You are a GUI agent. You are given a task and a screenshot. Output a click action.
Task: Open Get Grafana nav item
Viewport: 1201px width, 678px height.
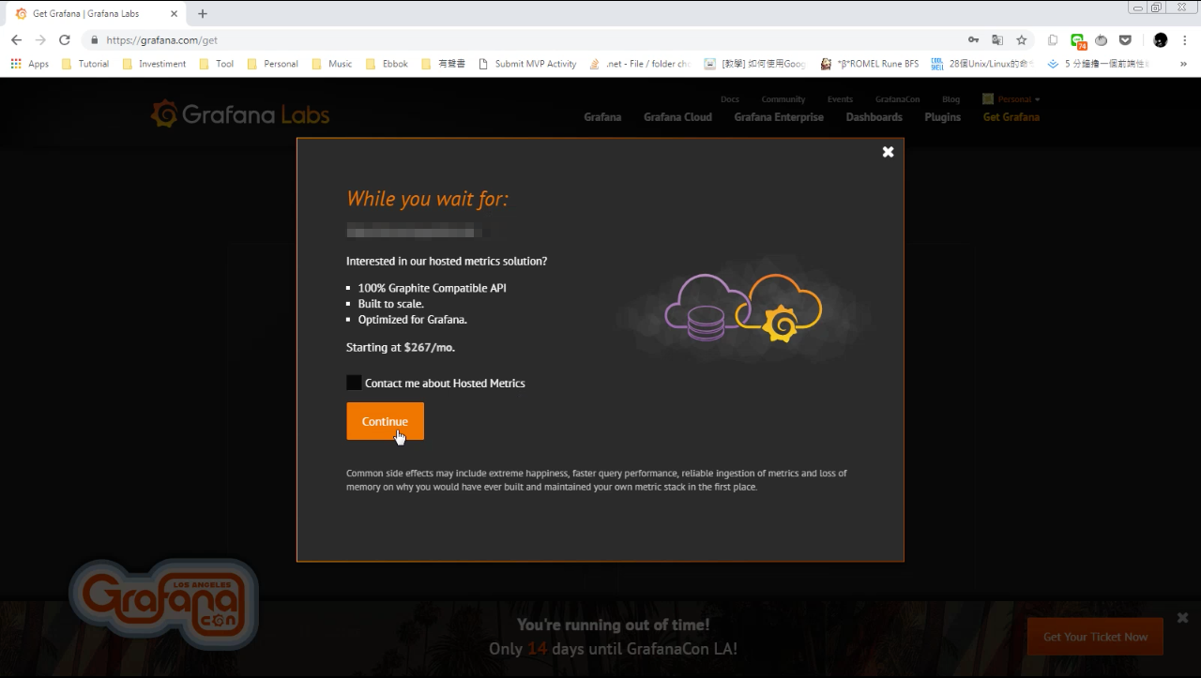coord(1011,117)
